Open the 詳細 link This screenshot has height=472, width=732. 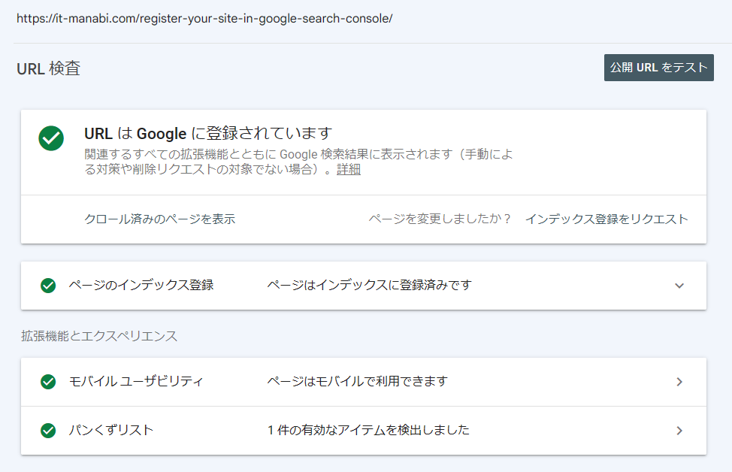point(348,169)
